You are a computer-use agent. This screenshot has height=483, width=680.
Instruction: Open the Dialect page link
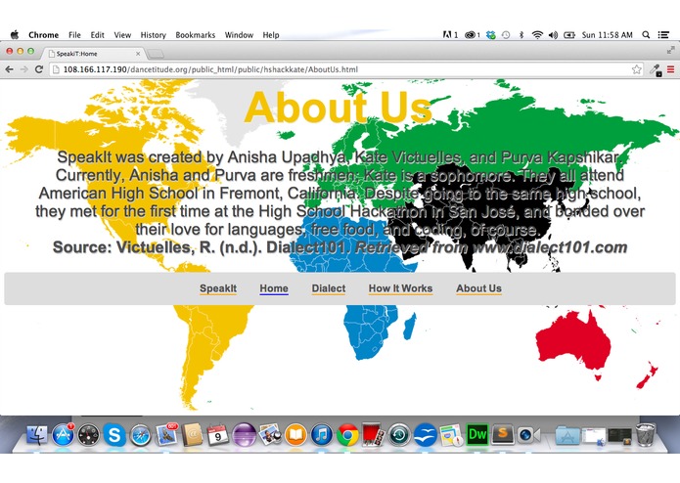(x=329, y=288)
